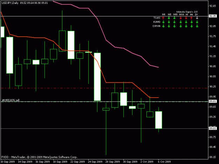
Task: Click the 89.81 order price tag
Action: point(213,101)
